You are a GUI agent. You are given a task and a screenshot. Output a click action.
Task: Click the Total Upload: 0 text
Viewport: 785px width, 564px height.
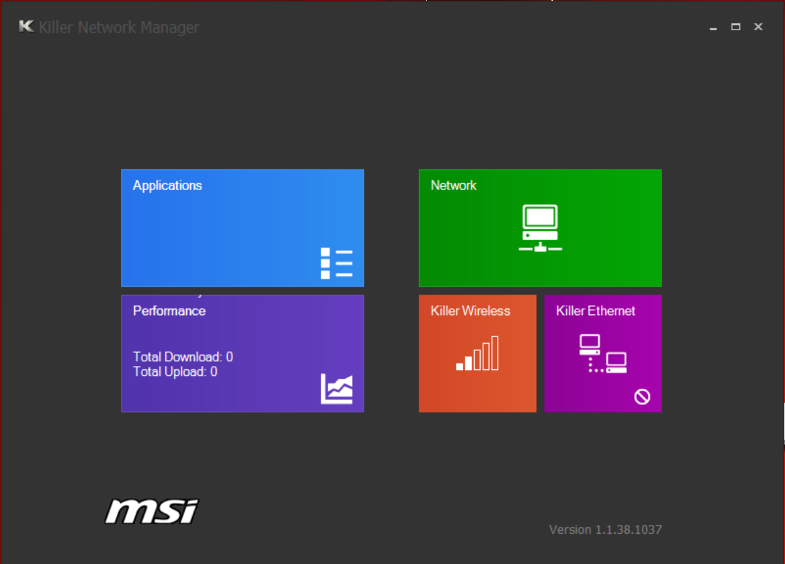pos(175,372)
